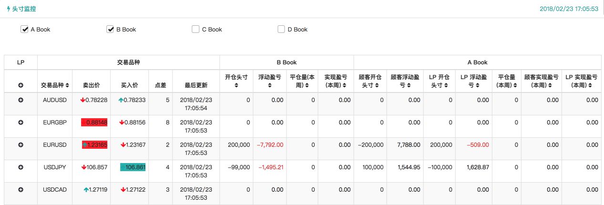Click the plus icon in the USDCAD row
This screenshot has height=205, width=604.
(20, 190)
